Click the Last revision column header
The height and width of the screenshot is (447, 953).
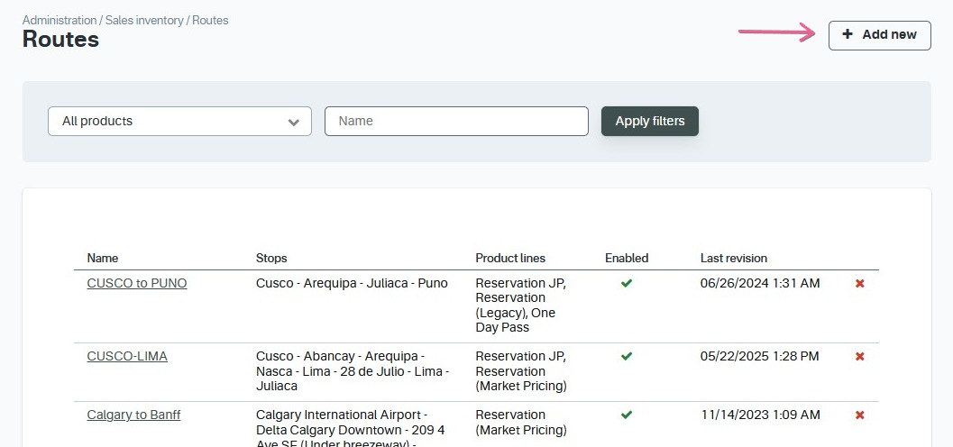(x=734, y=258)
